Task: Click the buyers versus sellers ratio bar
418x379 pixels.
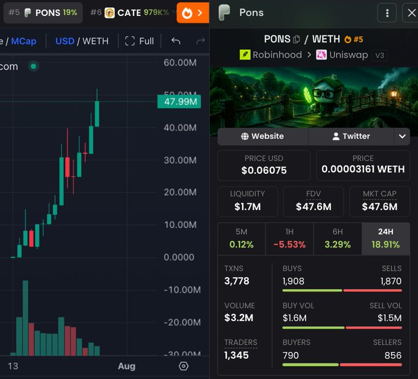Action: (x=342, y=365)
